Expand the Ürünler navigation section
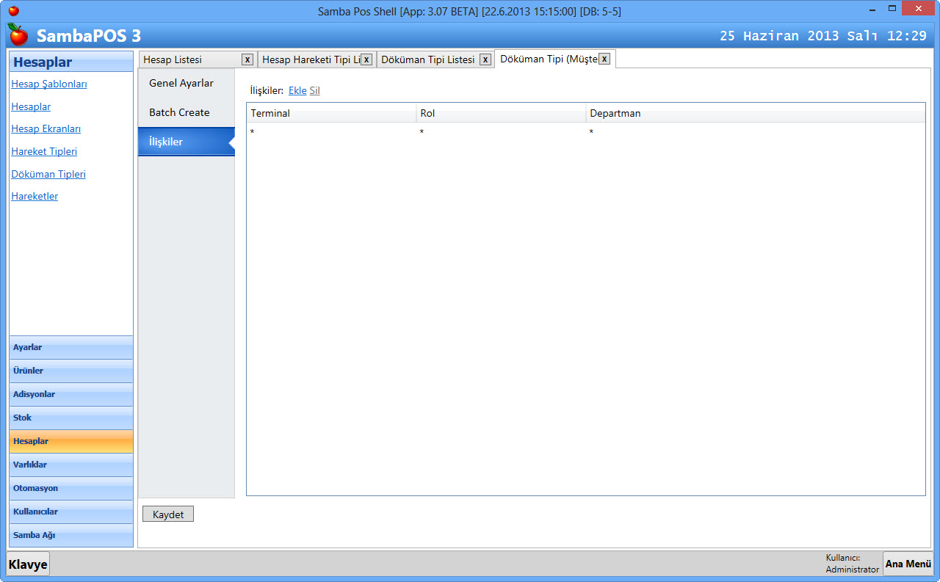940x582 pixels. [x=71, y=371]
